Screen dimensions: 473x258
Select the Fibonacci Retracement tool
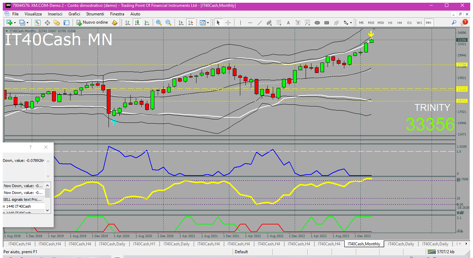pos(279,23)
